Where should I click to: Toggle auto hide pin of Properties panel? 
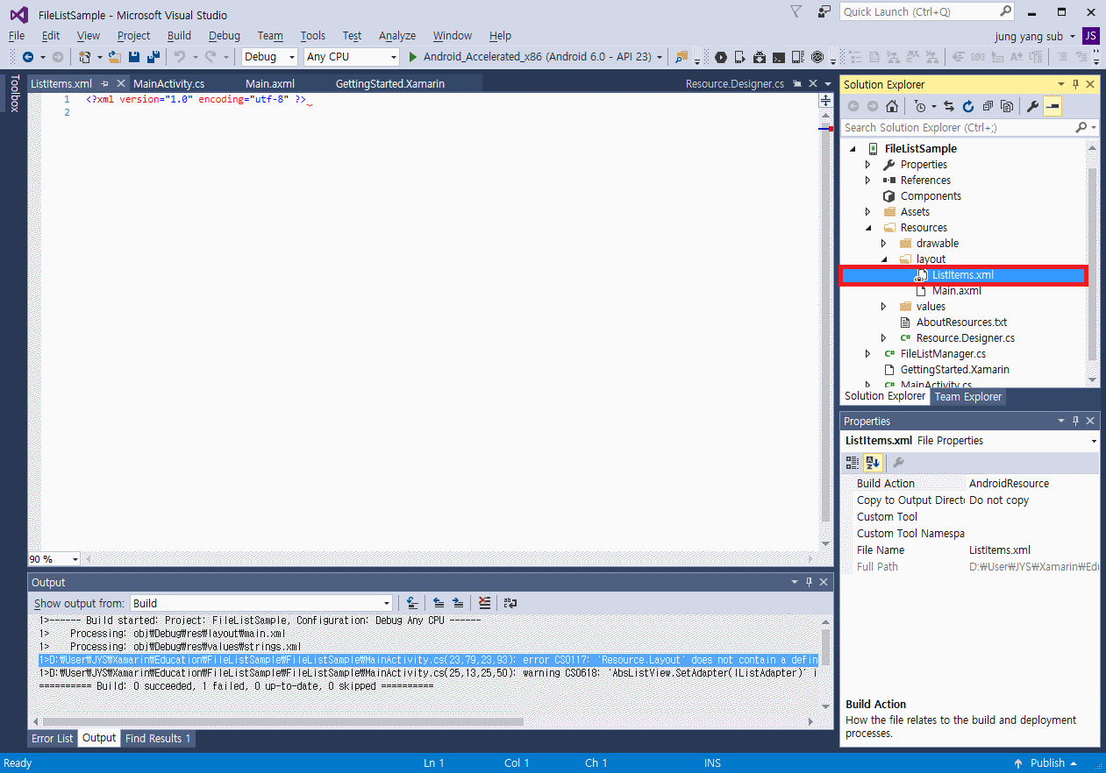[x=1076, y=422]
